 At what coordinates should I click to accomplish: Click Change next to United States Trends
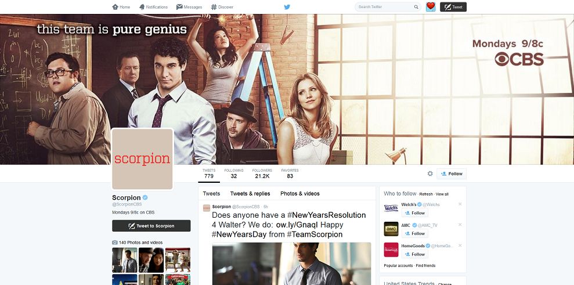point(445,284)
